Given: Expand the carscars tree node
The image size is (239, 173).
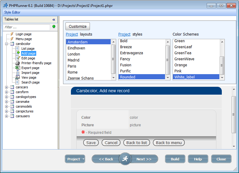Looking at the screenshot, I should pos(6,87).
